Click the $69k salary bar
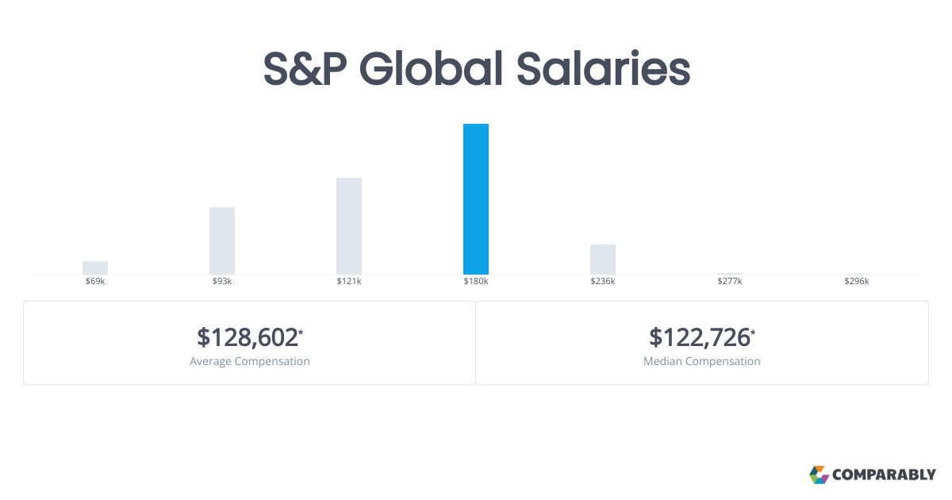The width and height of the screenshot is (952, 500). (95, 267)
